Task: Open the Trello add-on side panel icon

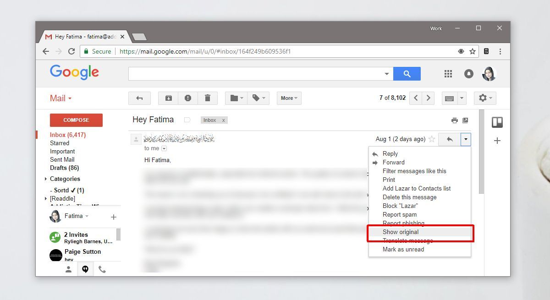Action: pyautogui.click(x=497, y=122)
